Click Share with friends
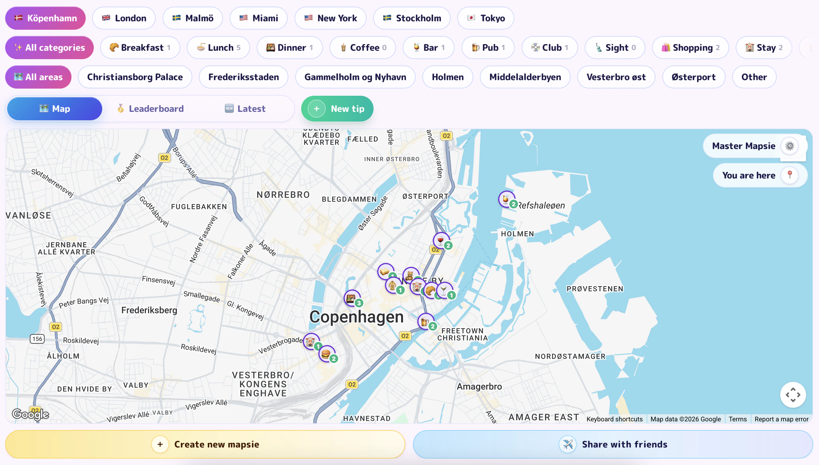819x465 pixels. tap(613, 444)
